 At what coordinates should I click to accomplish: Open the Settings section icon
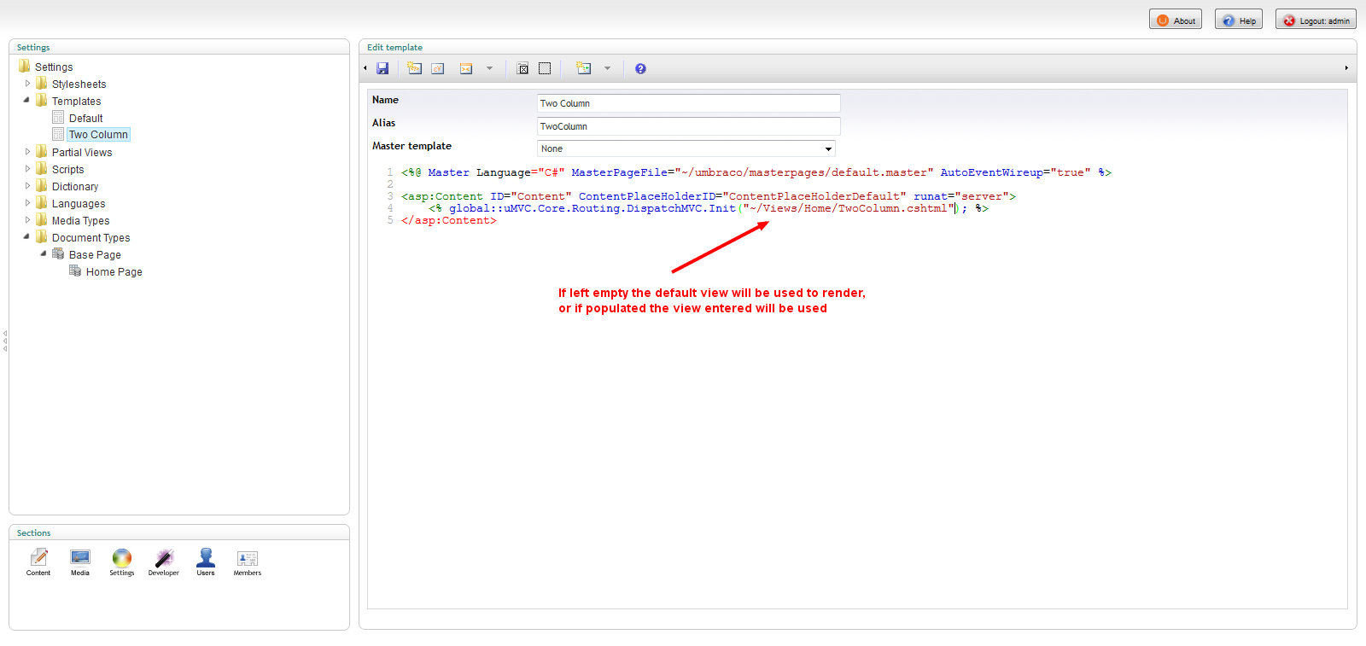122,562
